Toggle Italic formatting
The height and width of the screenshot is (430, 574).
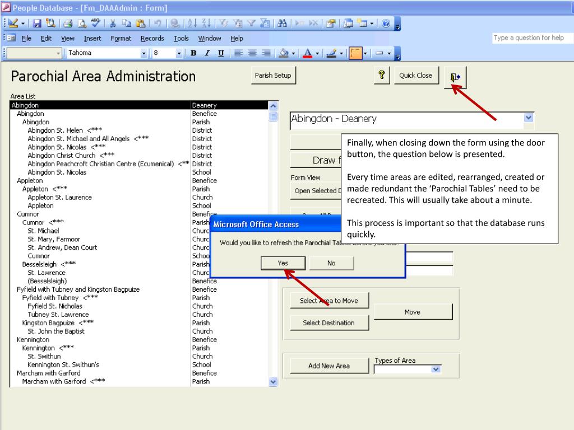[207, 53]
